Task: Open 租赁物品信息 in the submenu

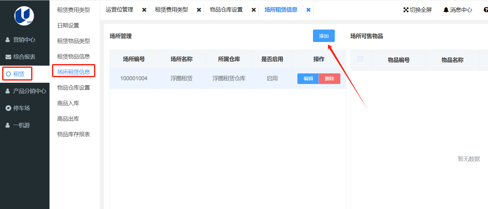Action: pos(73,57)
